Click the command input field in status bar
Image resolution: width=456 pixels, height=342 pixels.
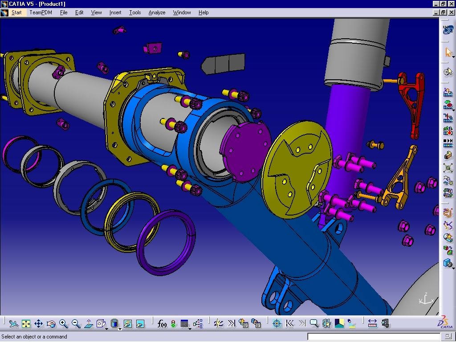[373, 337]
